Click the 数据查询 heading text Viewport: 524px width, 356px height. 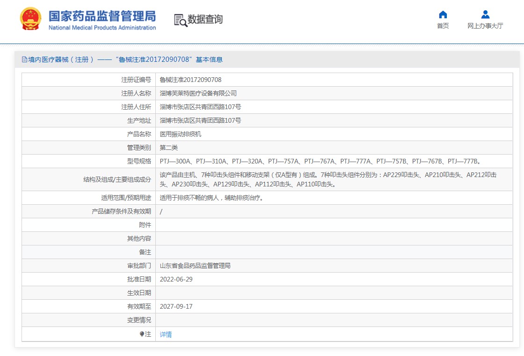(205, 20)
